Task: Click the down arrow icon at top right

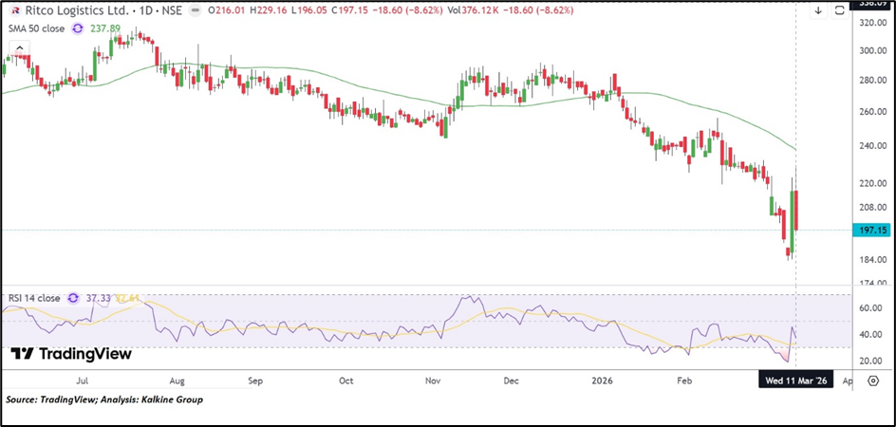Action: pyautogui.click(x=818, y=10)
